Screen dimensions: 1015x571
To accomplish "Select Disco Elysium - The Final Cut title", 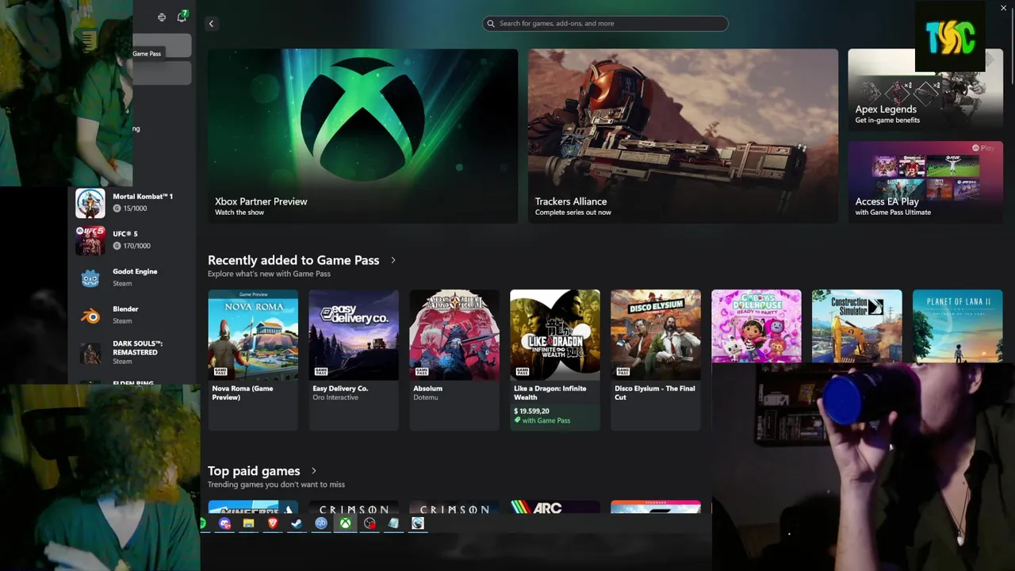I will pos(655,393).
